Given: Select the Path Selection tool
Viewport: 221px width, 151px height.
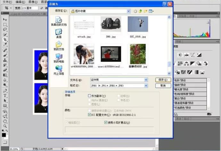Looking at the screenshot, I should 5,101.
